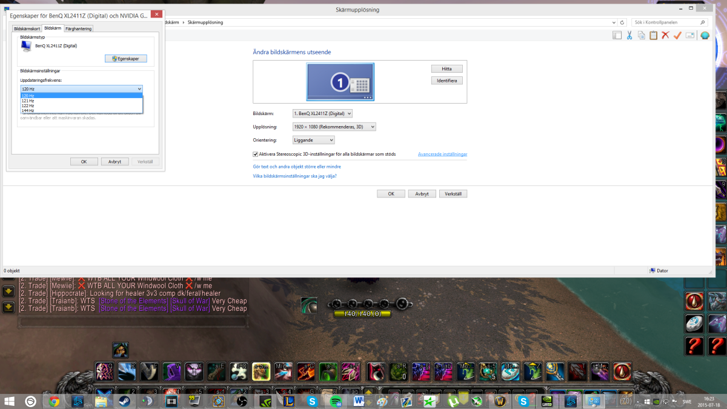Click the lower yellow chat scroll arrow

click(x=8, y=307)
